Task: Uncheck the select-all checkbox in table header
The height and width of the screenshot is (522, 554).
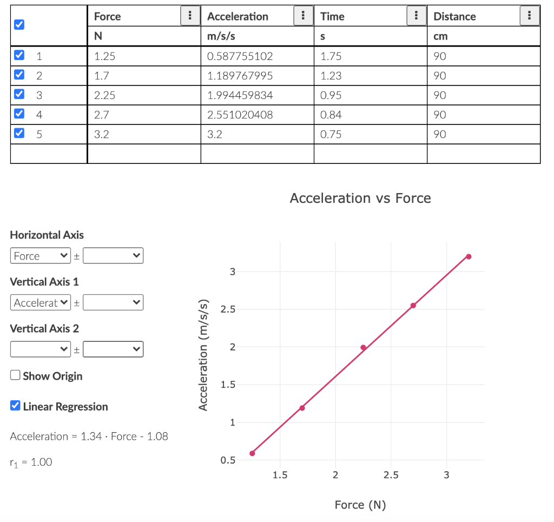Action: (x=19, y=24)
